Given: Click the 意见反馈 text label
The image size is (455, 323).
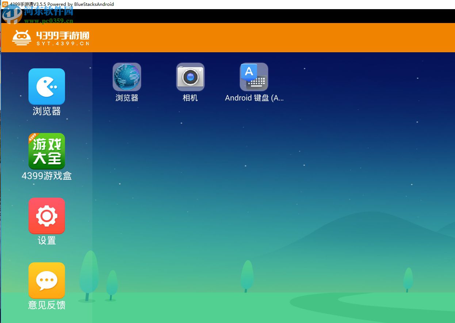Looking at the screenshot, I should coord(47,305).
